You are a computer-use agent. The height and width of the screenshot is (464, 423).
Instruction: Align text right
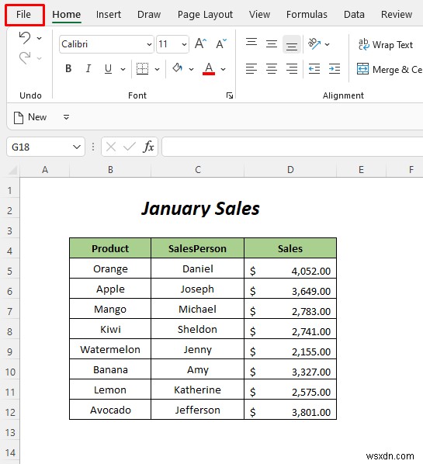pyautogui.click(x=292, y=68)
